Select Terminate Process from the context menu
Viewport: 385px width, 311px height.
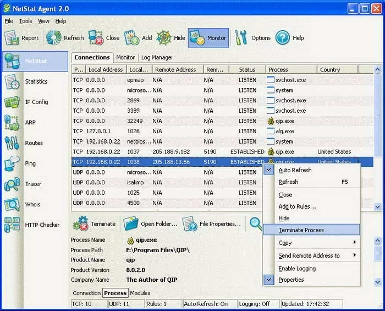(x=301, y=230)
